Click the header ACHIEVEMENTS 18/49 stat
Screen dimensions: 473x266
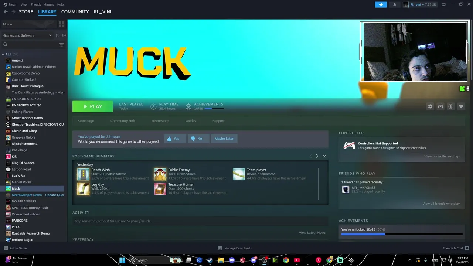(205, 106)
